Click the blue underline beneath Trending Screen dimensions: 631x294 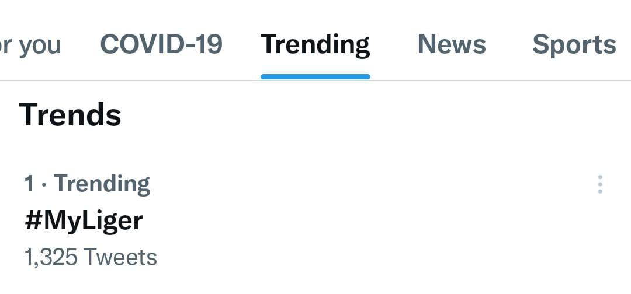click(x=315, y=76)
